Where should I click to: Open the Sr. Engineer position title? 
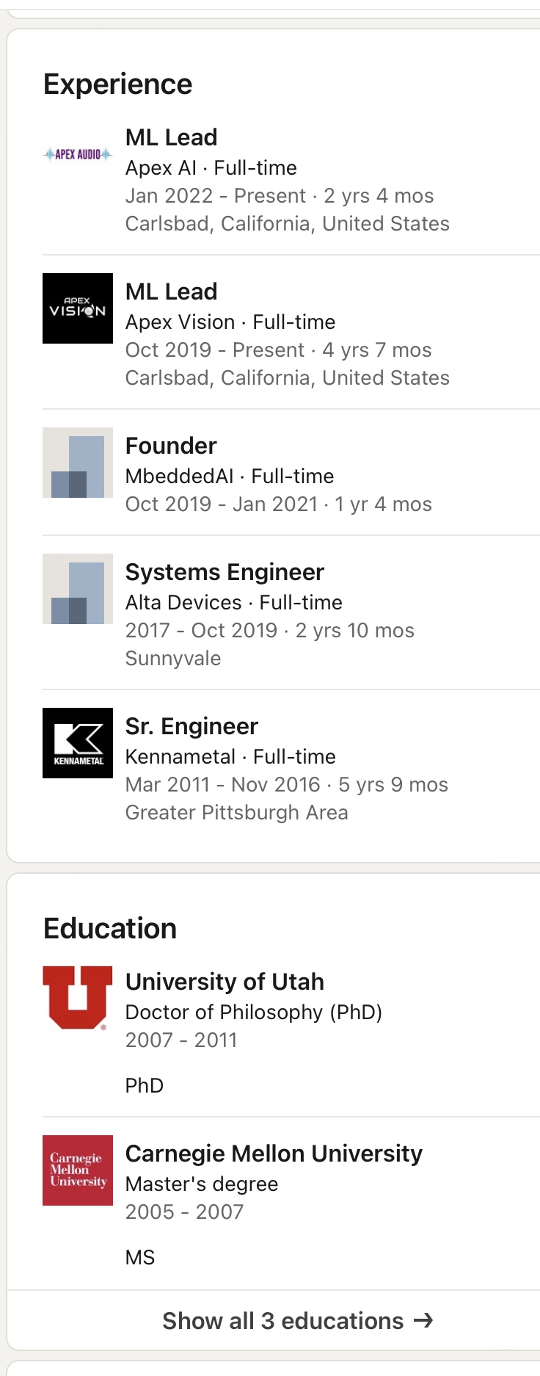pyautogui.click(x=191, y=726)
